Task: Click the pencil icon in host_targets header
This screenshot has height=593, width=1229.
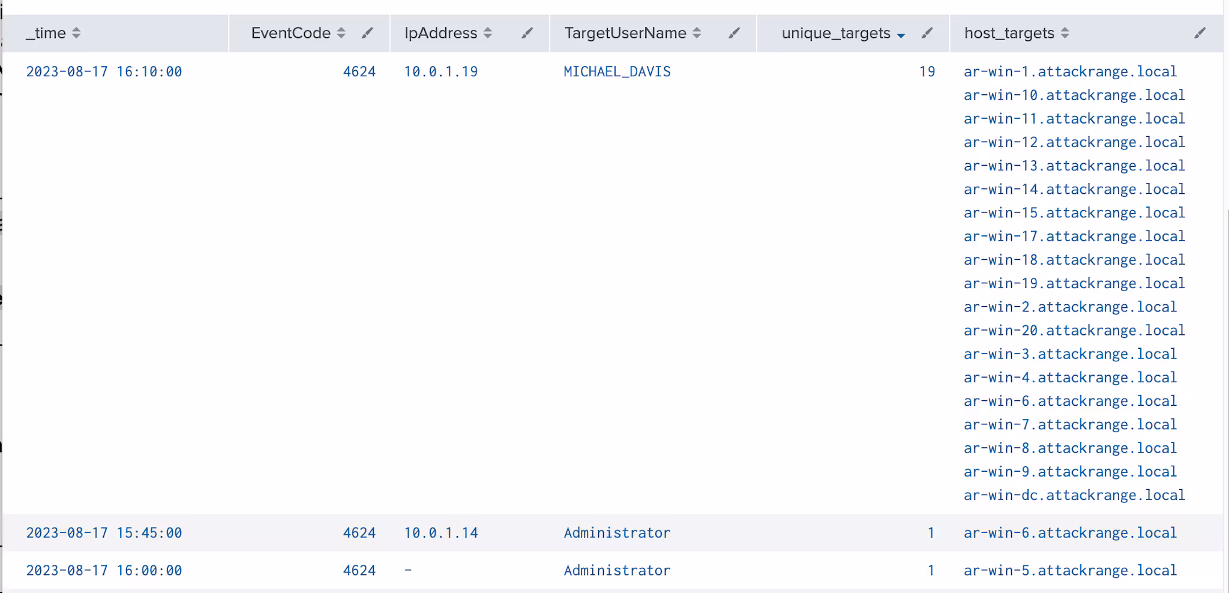Action: coord(1200,33)
